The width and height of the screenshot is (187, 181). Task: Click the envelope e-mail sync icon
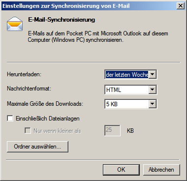[x=15, y=24]
